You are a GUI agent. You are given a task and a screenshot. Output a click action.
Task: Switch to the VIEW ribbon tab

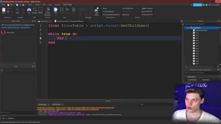[50, 5]
